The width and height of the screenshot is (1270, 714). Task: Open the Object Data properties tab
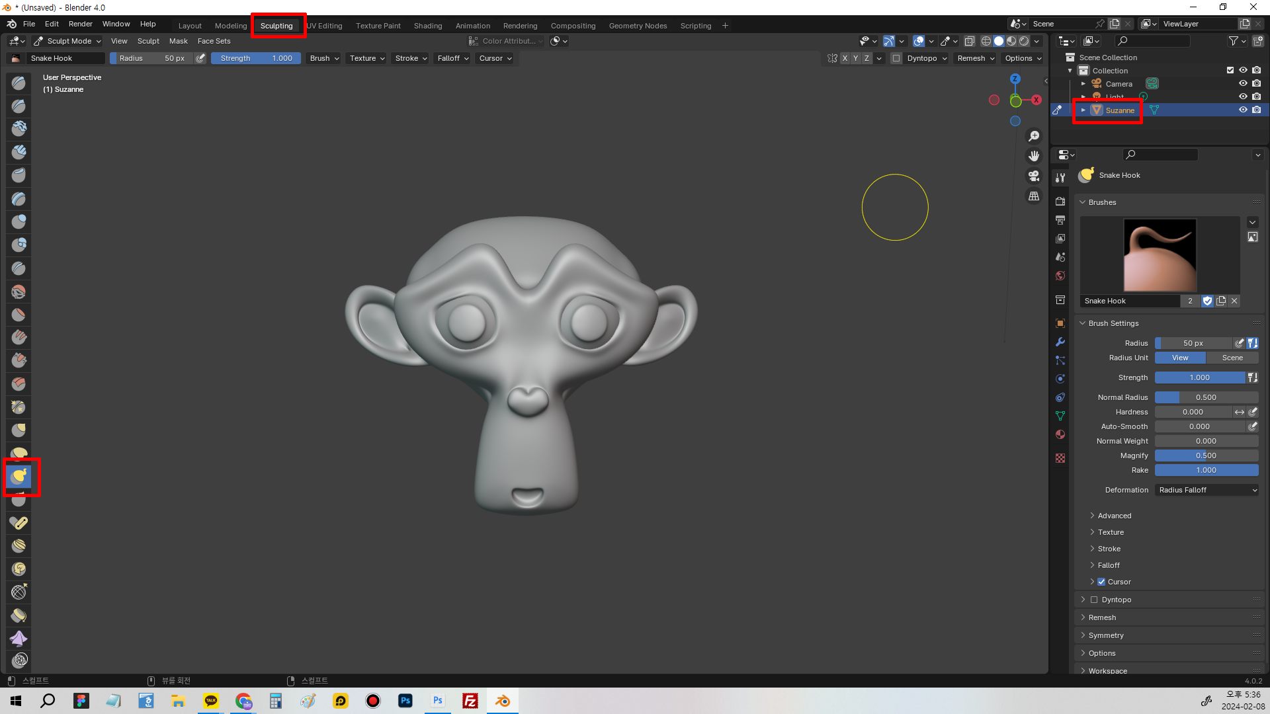tap(1060, 416)
